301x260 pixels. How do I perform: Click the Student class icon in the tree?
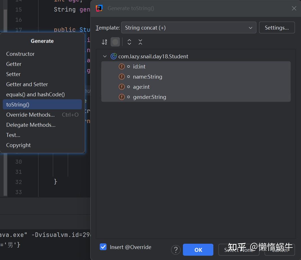pos(114,56)
